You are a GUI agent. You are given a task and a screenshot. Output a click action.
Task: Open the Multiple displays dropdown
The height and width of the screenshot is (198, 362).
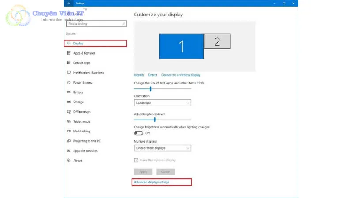(x=162, y=148)
